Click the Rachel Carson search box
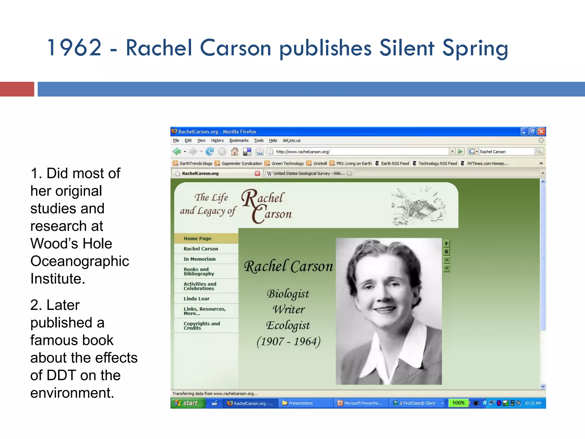Viewport: 585px width, 439px height. click(506, 151)
